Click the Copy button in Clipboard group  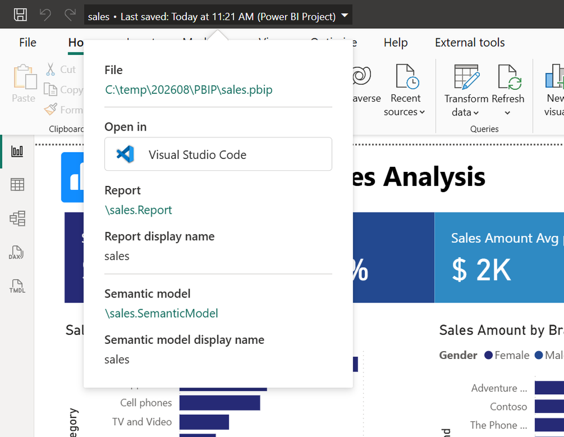pyautogui.click(x=63, y=89)
